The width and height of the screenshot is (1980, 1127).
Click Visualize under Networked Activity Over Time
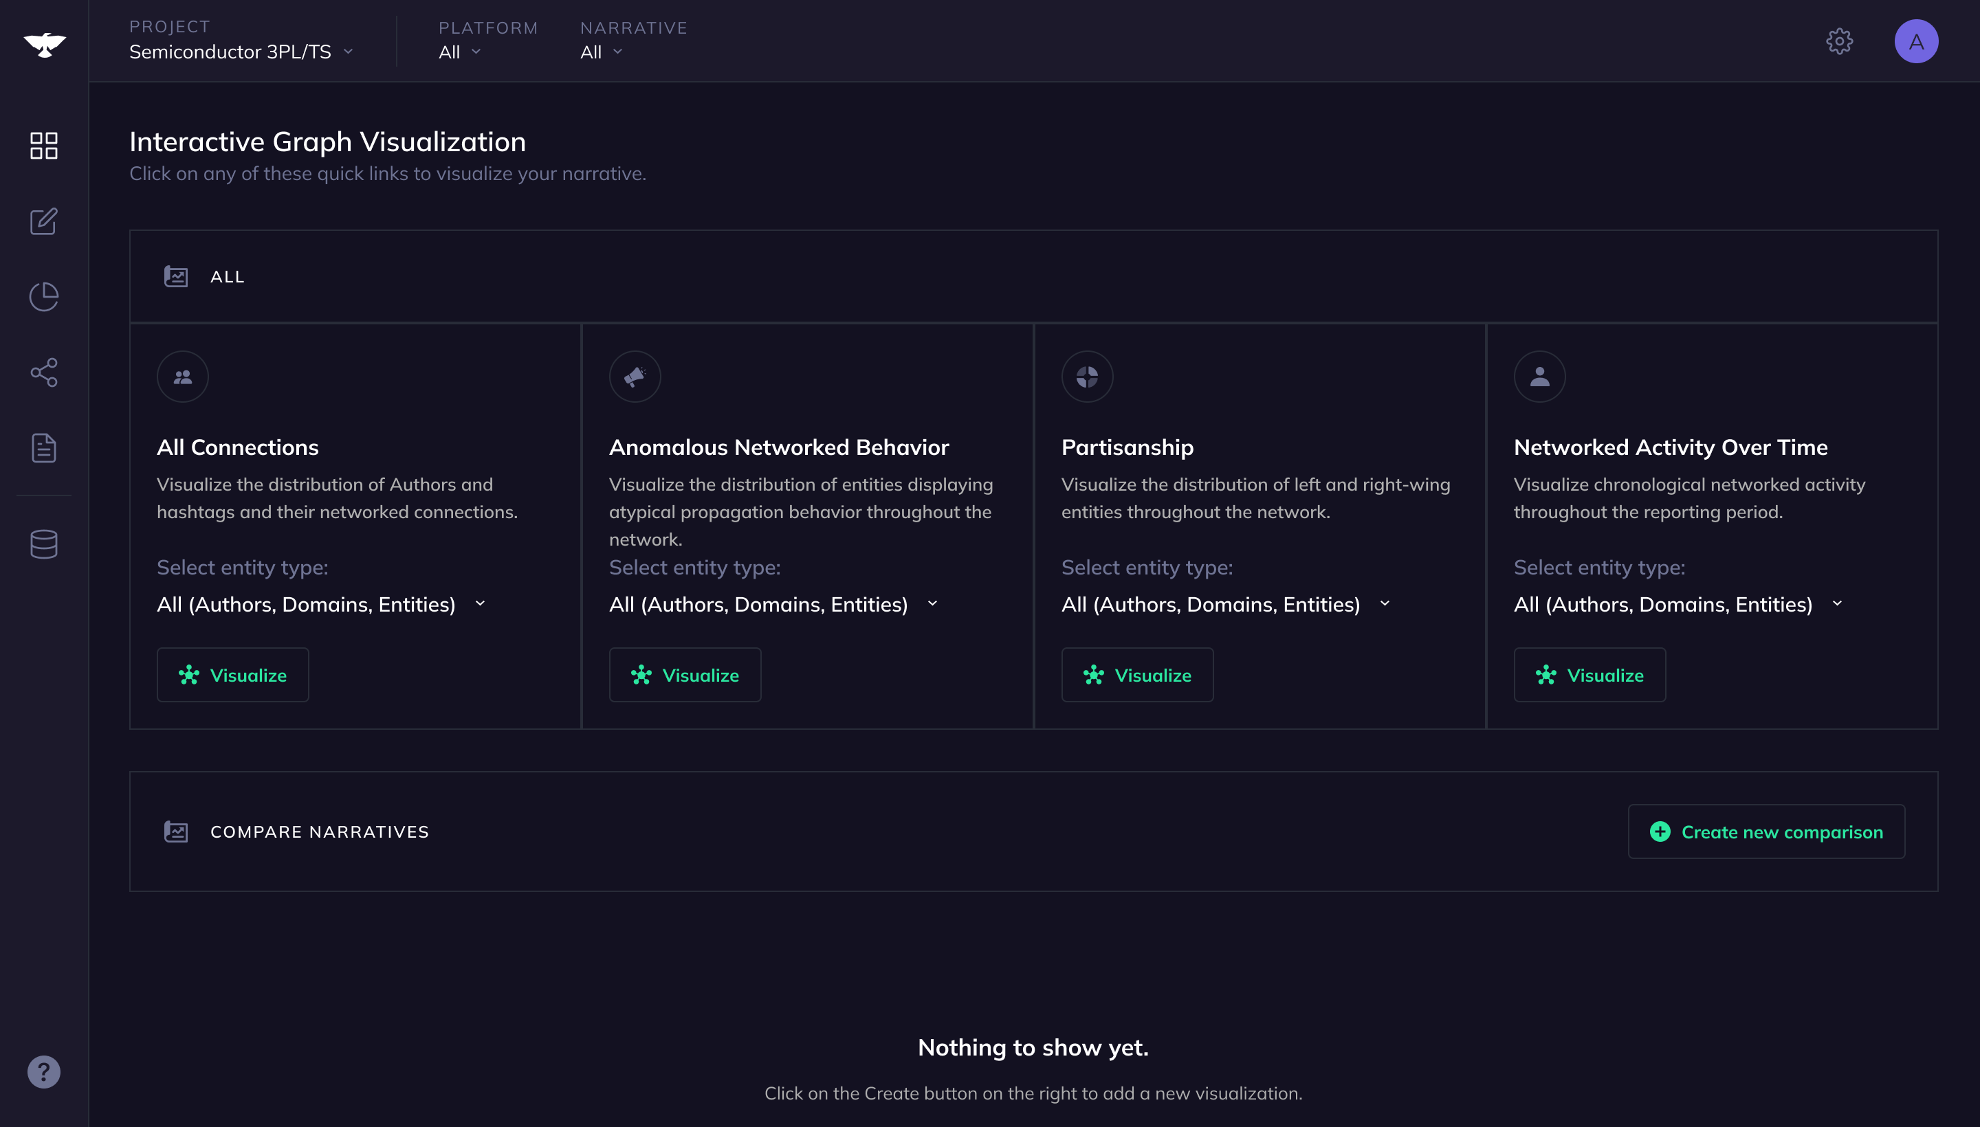1589,675
